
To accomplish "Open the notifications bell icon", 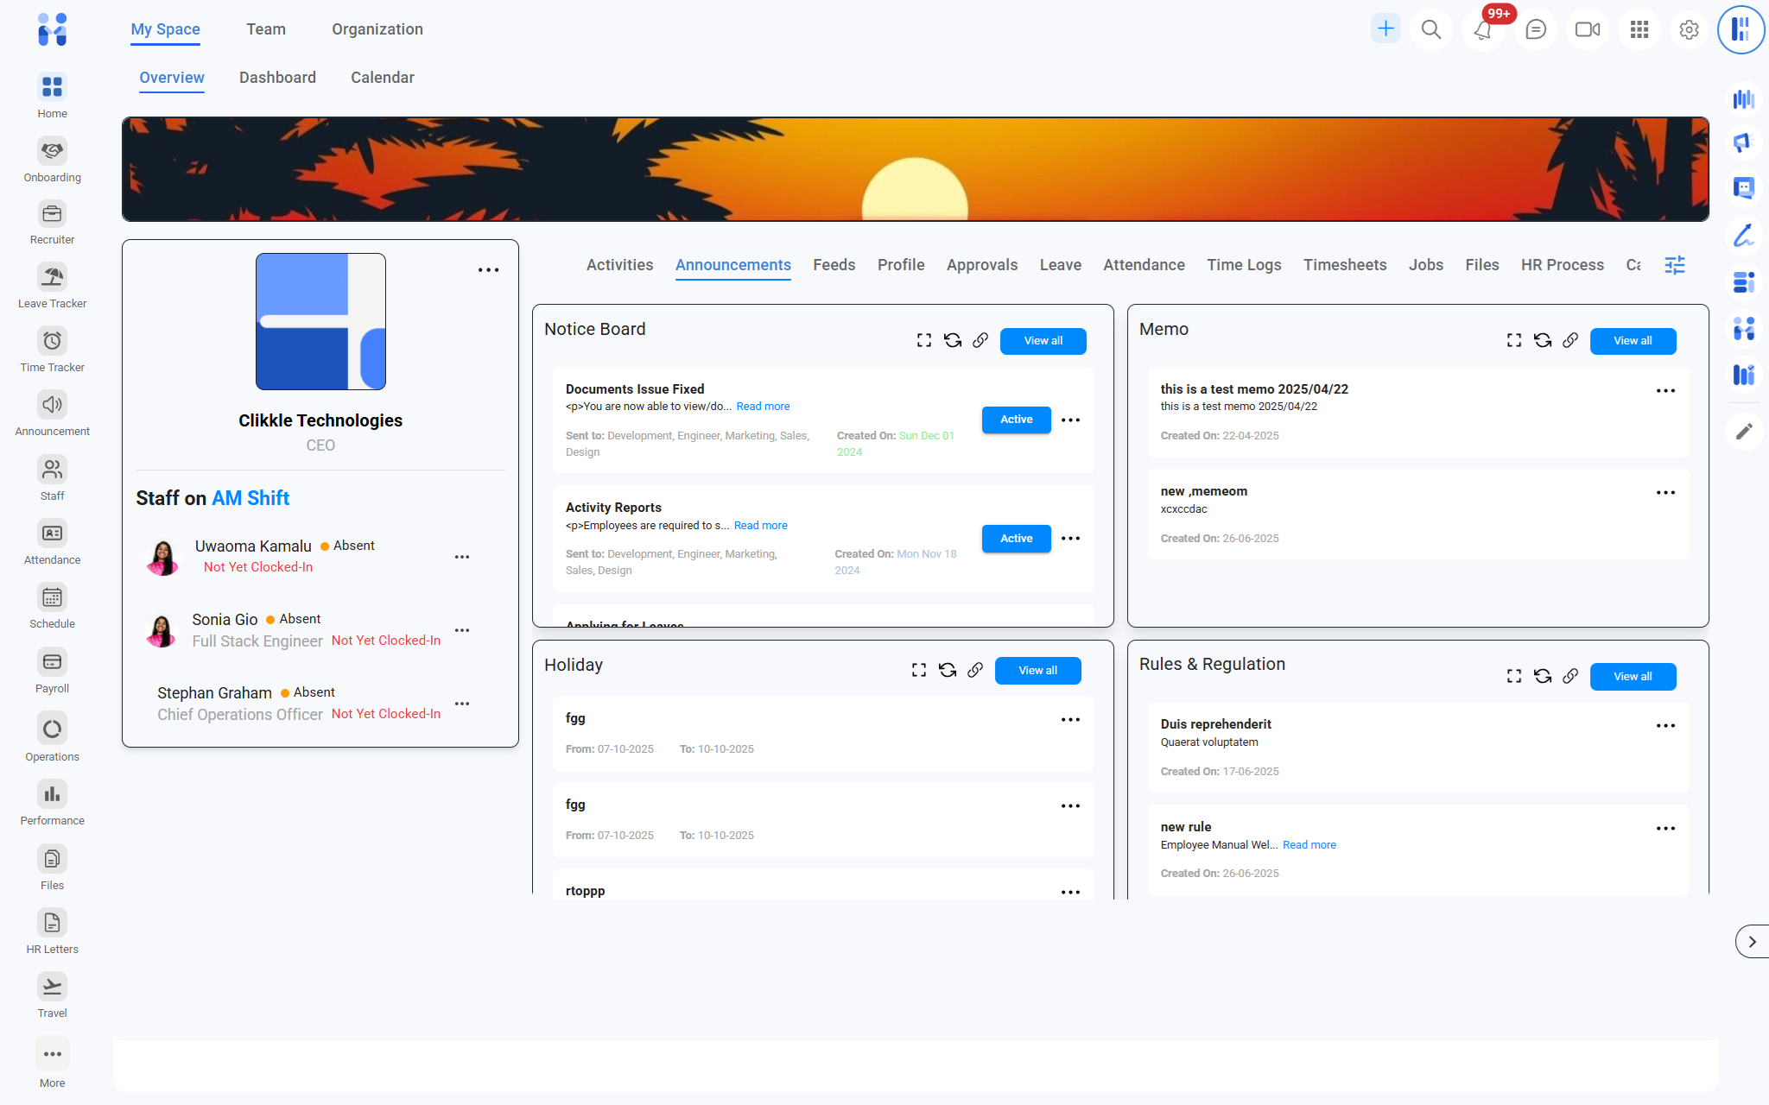I will [x=1482, y=29].
